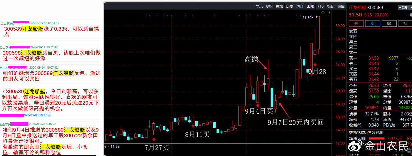Viewport: 412px width, 156px height.
Task: Open the 显示 toolbar menu
Action: click(259, 6)
